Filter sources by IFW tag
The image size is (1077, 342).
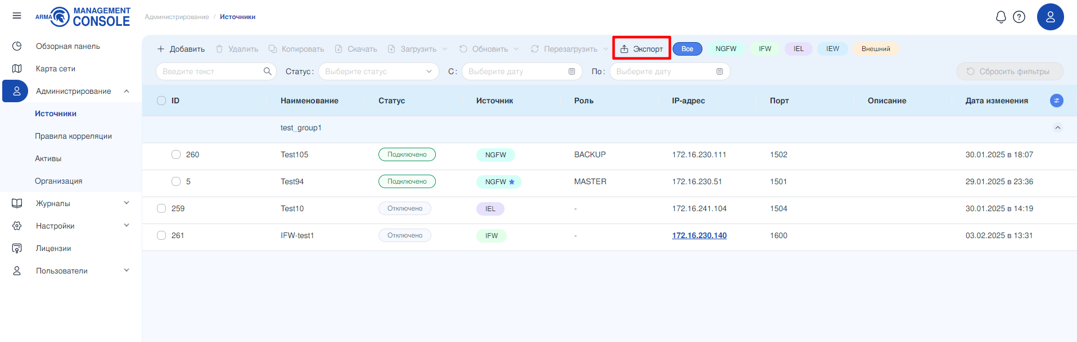point(765,49)
